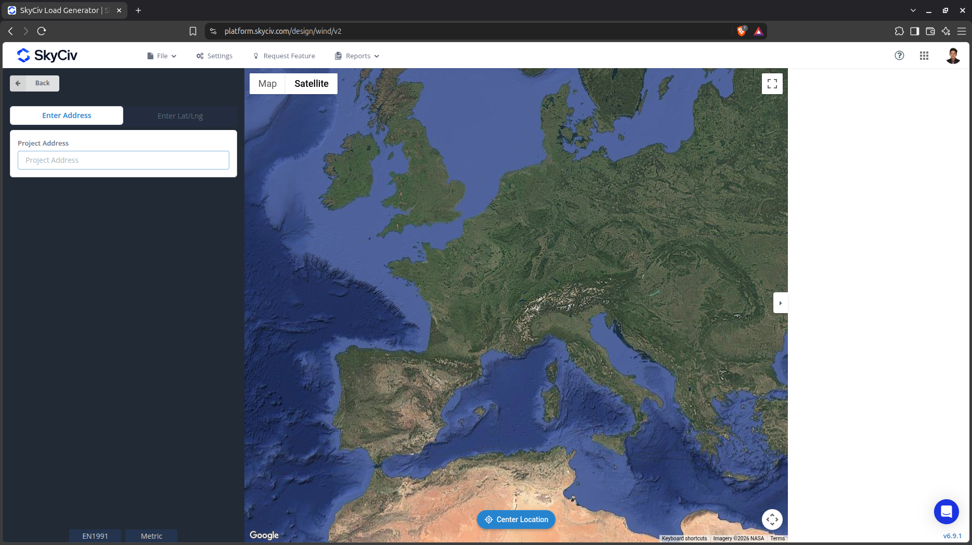Switch the map to Satellite view
Viewport: 972px width, 545px height.
point(312,84)
